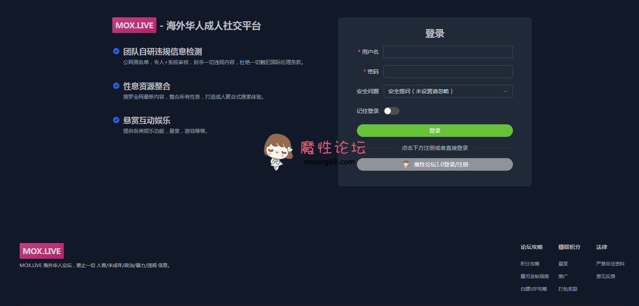The image size is (639, 306).
Task: Click the green 登录 button
Action: point(435,131)
